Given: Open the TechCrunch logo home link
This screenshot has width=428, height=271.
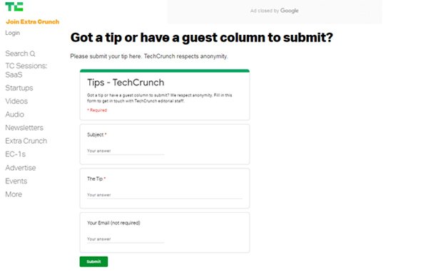Looking at the screenshot, I should tap(14, 6).
